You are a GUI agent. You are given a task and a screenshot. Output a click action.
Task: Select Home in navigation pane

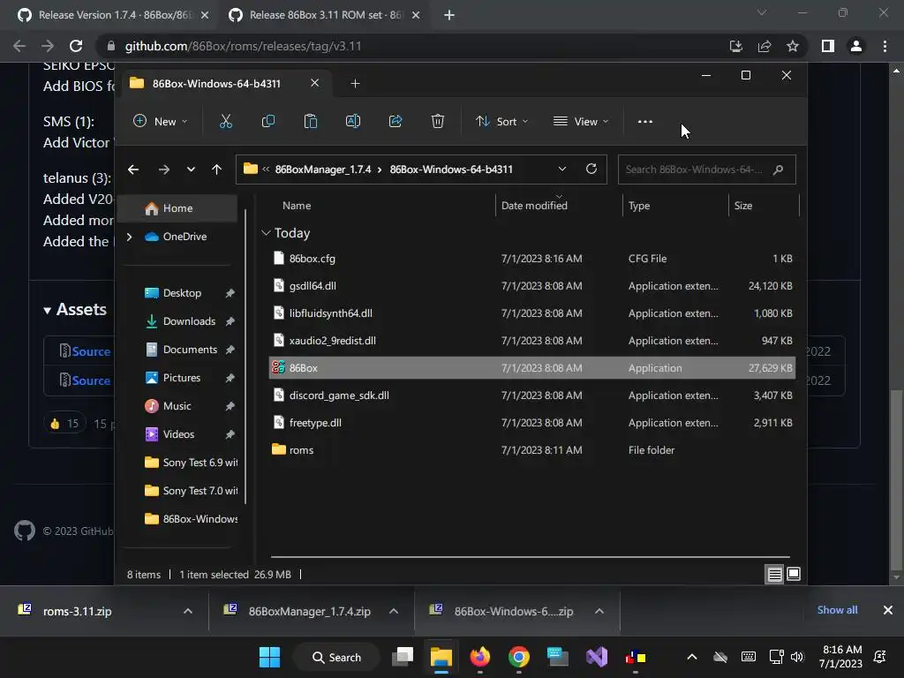click(177, 208)
